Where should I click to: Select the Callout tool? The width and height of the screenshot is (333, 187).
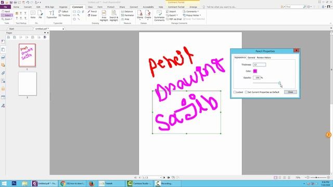[63, 11]
